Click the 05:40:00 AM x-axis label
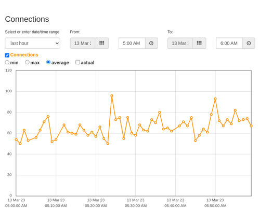 pos(175,203)
